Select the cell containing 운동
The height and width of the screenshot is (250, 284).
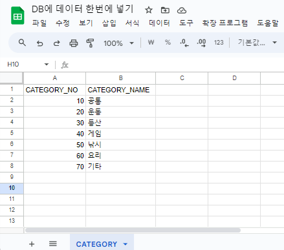(x=121, y=112)
